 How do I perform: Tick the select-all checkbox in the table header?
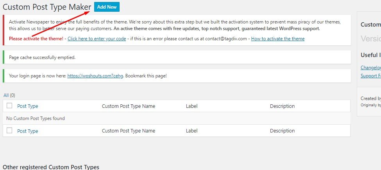[9, 106]
